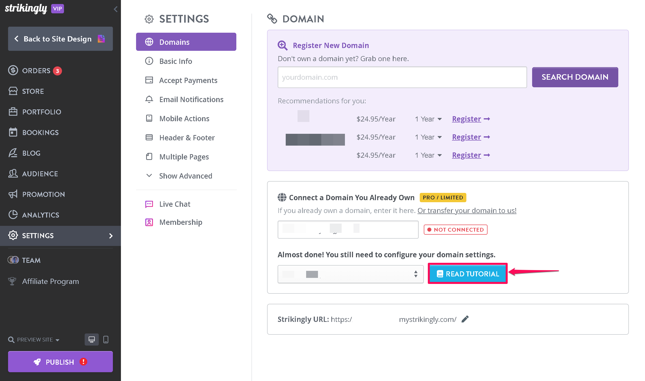Open Analytics pie chart icon
Image resolution: width=645 pixels, height=381 pixels.
coord(13,215)
